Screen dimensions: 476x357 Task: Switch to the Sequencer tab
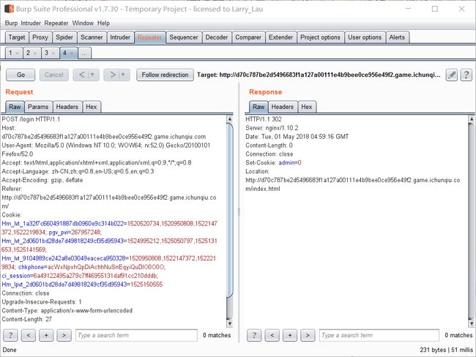coord(184,37)
